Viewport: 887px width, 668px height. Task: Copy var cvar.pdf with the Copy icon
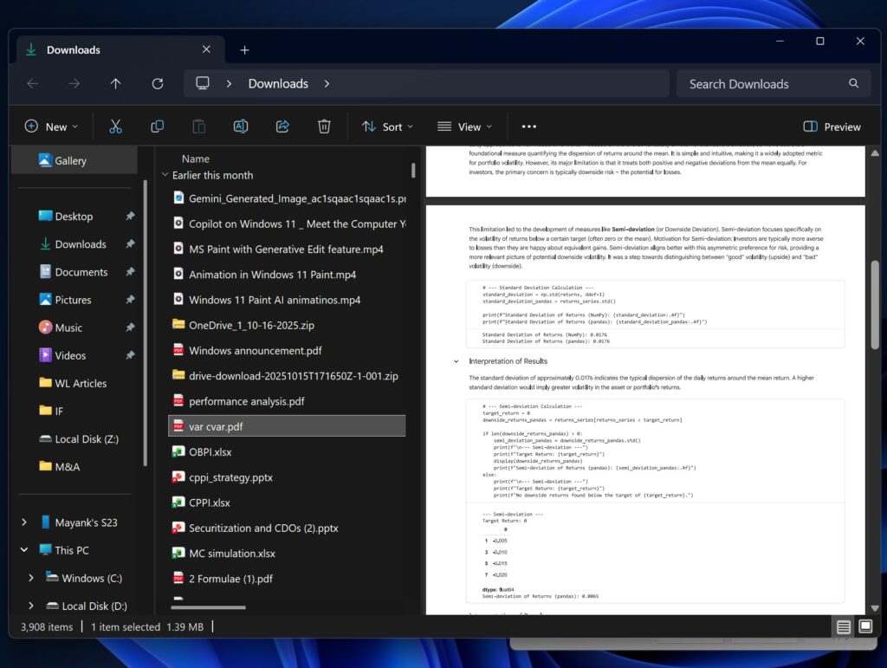(x=157, y=126)
